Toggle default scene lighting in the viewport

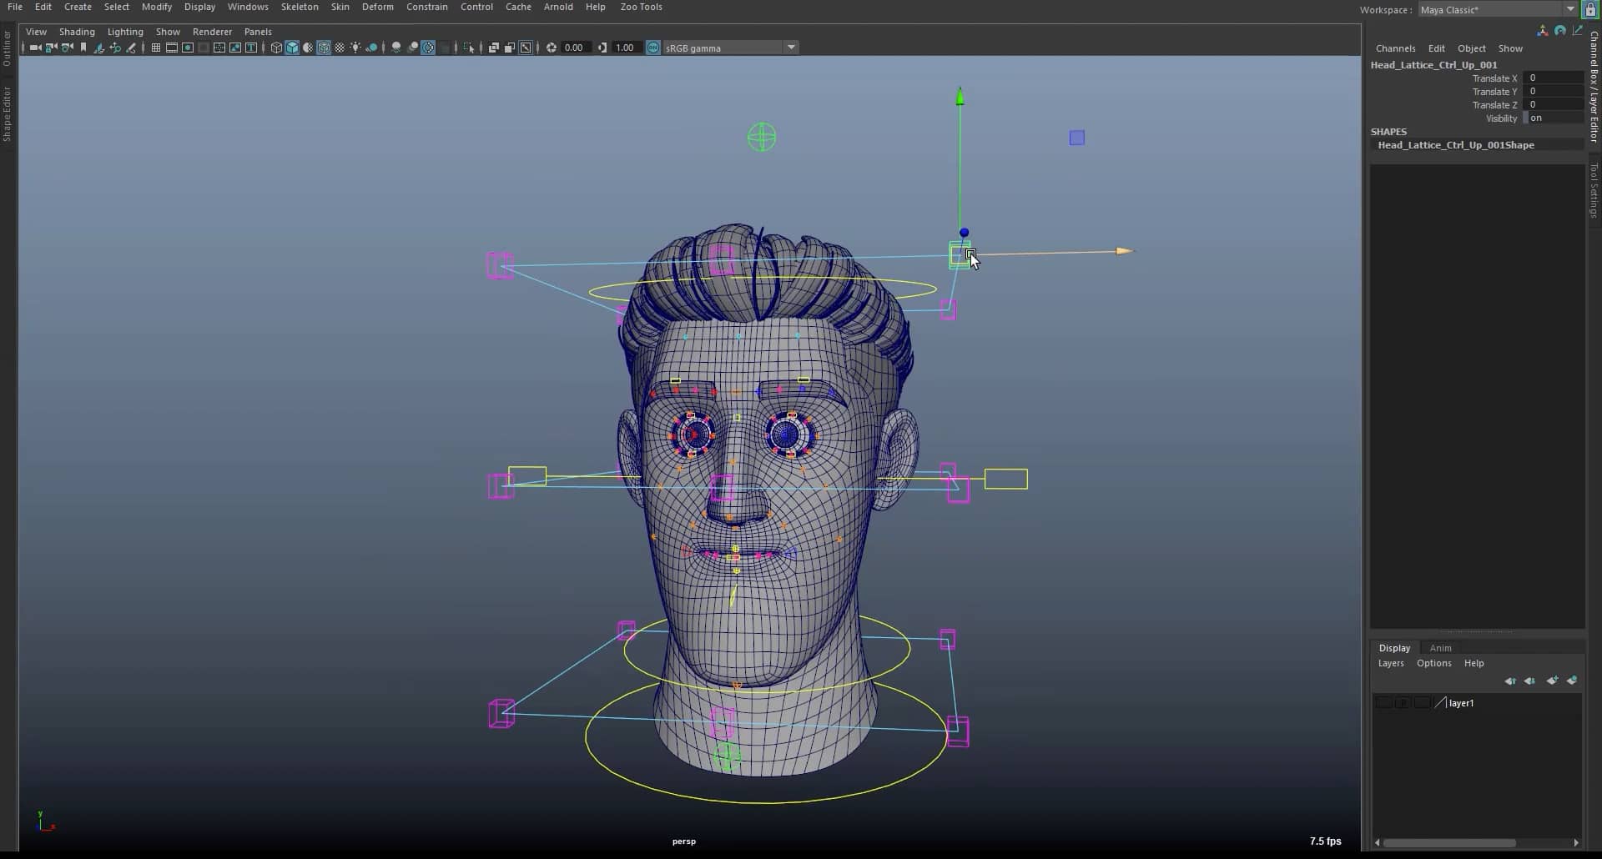point(355,48)
